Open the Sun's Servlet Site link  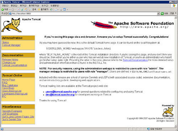[11, 119]
